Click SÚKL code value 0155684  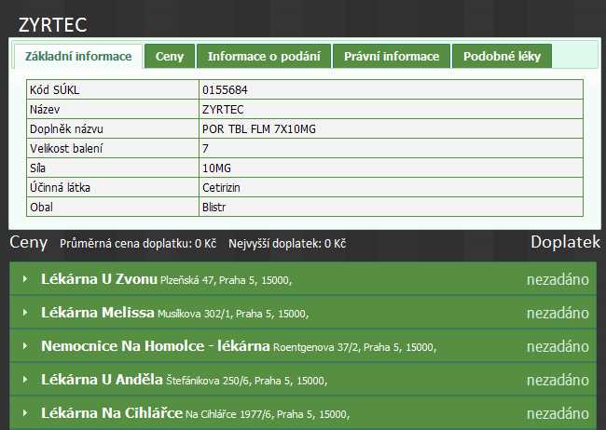point(225,90)
